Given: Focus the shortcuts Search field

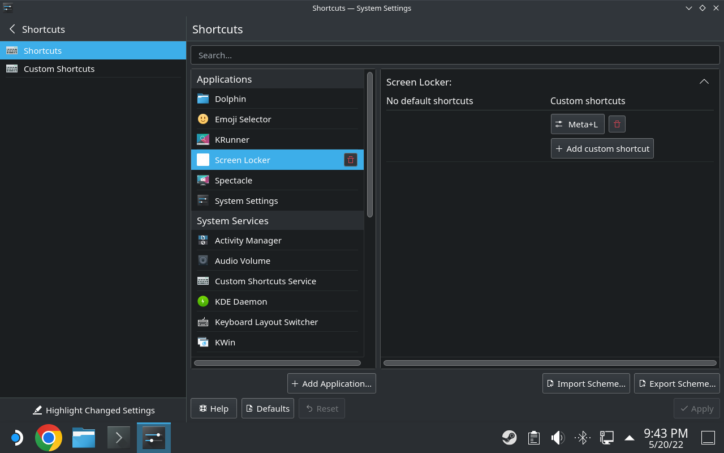Looking at the screenshot, I should click(455, 55).
